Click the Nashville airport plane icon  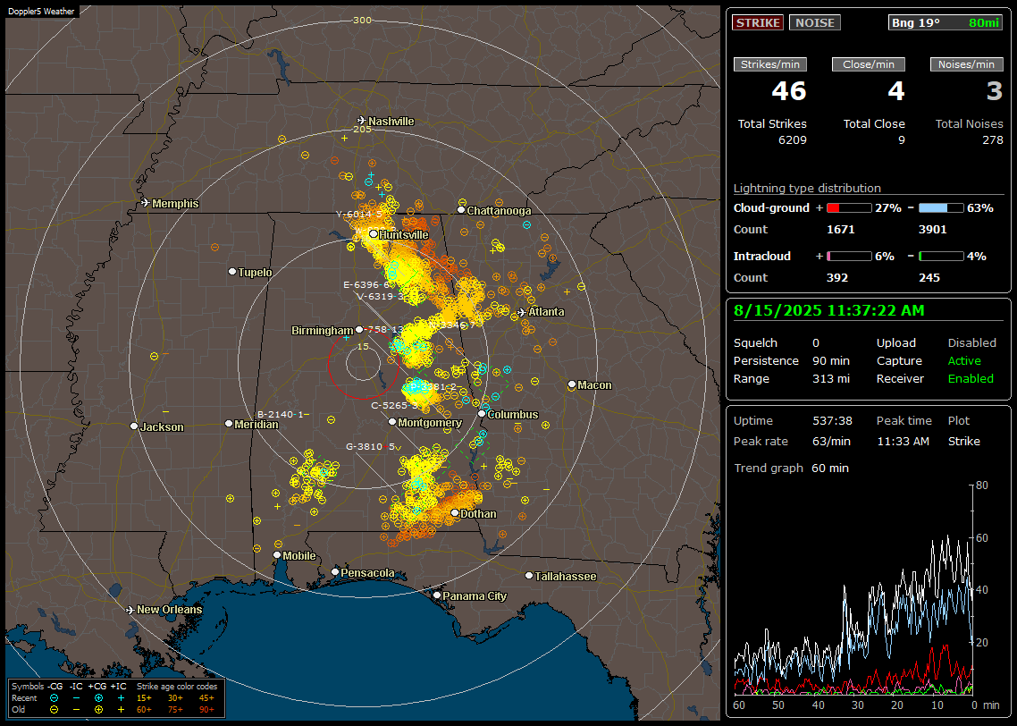click(x=361, y=121)
